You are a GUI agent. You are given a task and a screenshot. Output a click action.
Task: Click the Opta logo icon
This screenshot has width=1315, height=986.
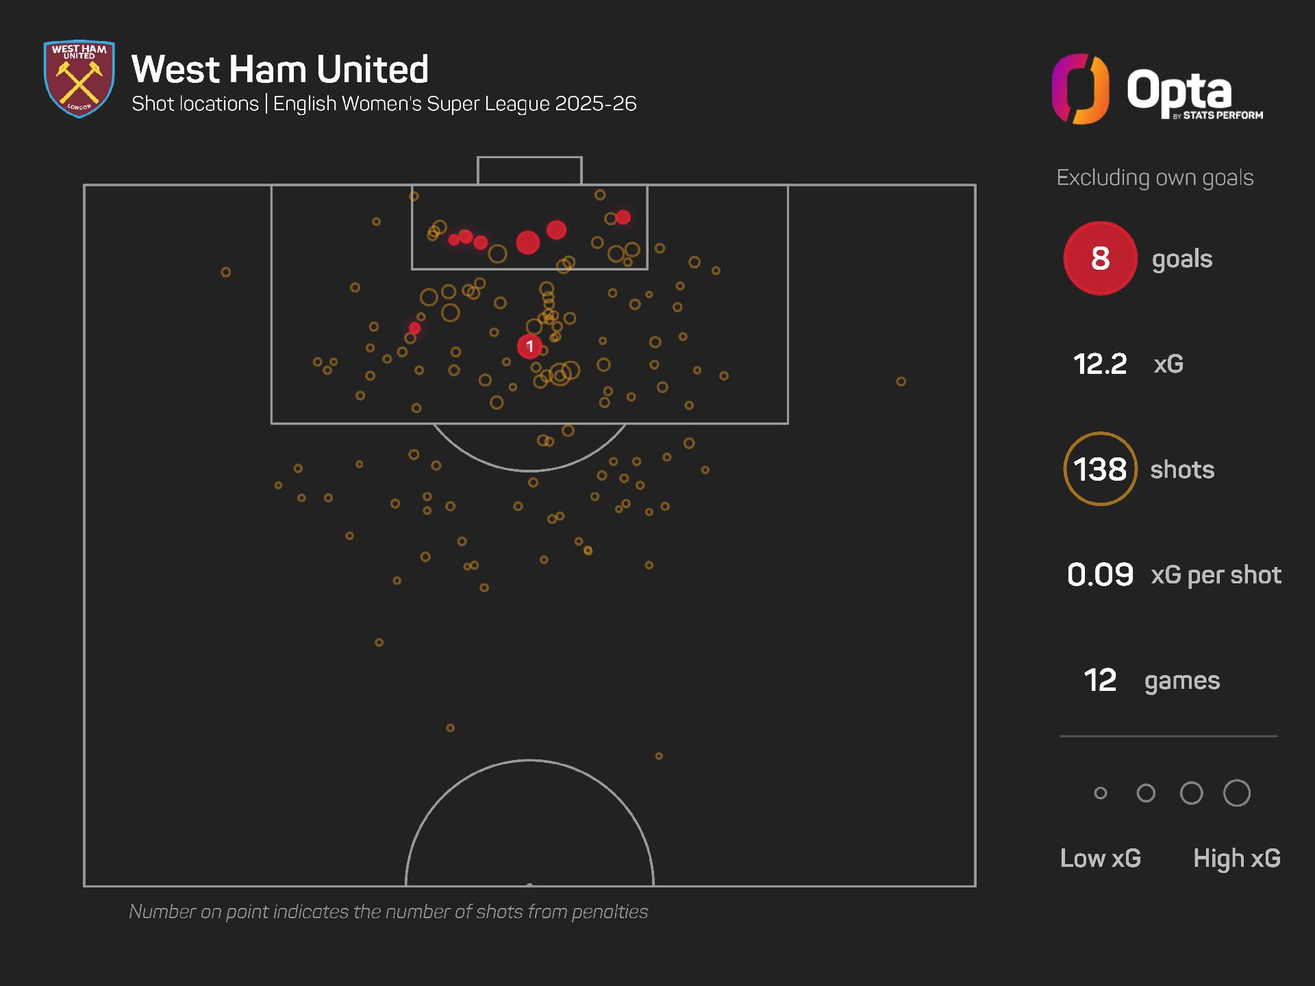[x=1080, y=89]
